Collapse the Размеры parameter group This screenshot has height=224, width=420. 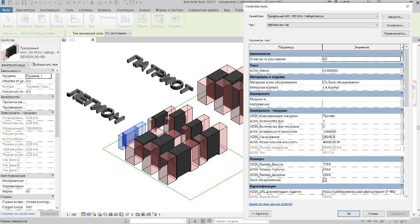pyautogui.click(x=402, y=158)
